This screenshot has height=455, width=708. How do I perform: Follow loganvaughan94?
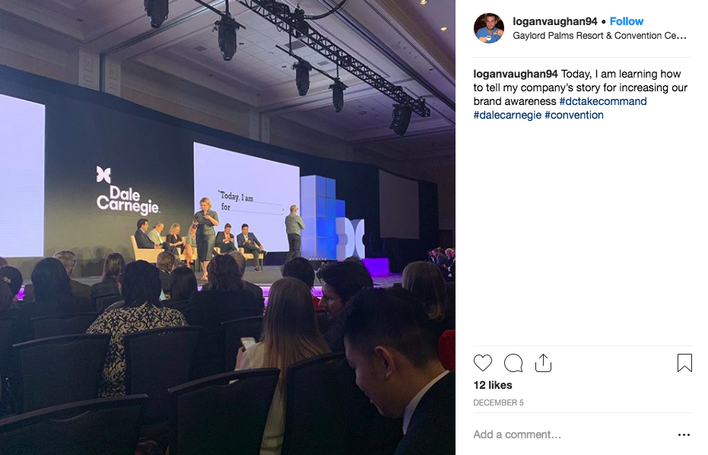tap(627, 21)
